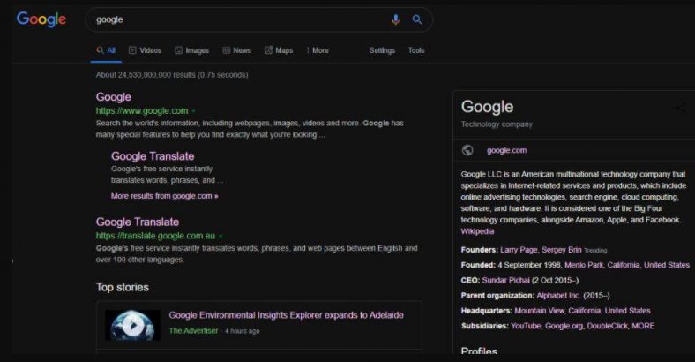Play the top story video thumbnail

[132, 325]
